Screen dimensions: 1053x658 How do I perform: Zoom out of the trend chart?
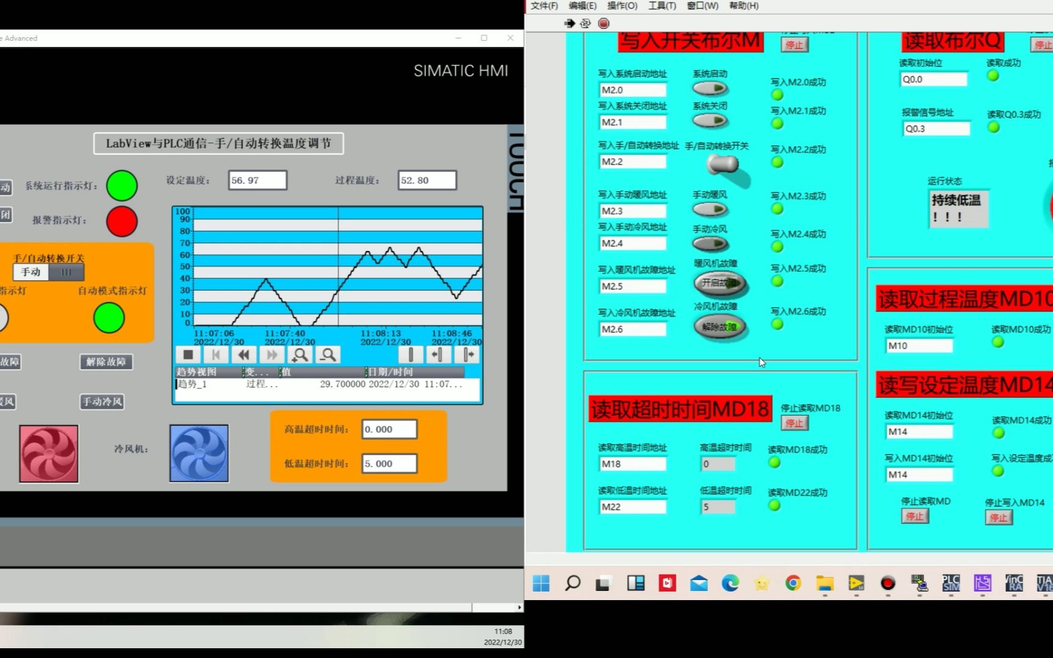[x=328, y=355]
